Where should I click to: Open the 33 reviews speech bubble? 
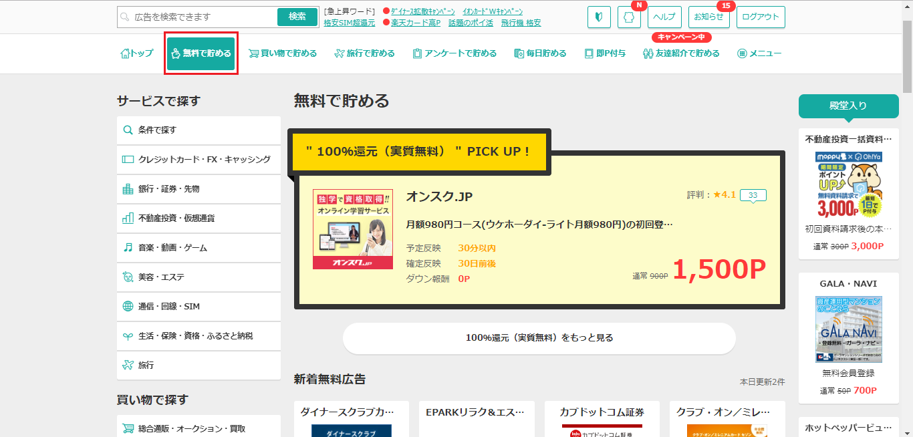753,196
